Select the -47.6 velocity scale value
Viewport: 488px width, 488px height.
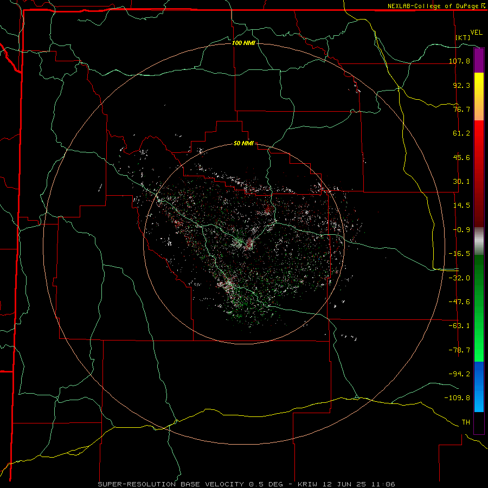[x=459, y=302]
